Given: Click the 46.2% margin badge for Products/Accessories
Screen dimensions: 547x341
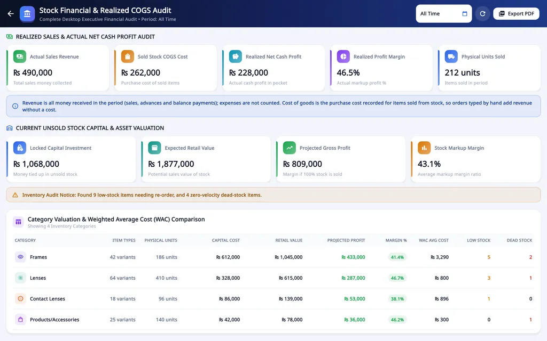Looking at the screenshot, I should click(x=397, y=320).
